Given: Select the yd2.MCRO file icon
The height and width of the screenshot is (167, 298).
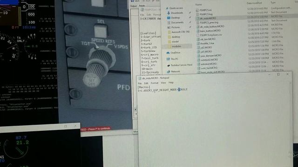Looking at the screenshot, I should [198, 48].
